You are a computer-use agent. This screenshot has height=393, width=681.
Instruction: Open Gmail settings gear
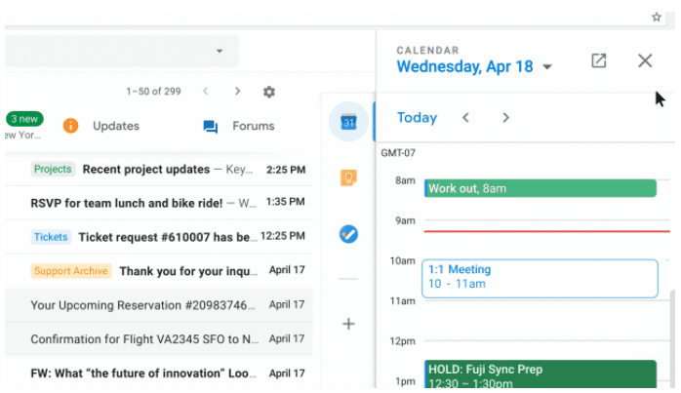tap(269, 92)
